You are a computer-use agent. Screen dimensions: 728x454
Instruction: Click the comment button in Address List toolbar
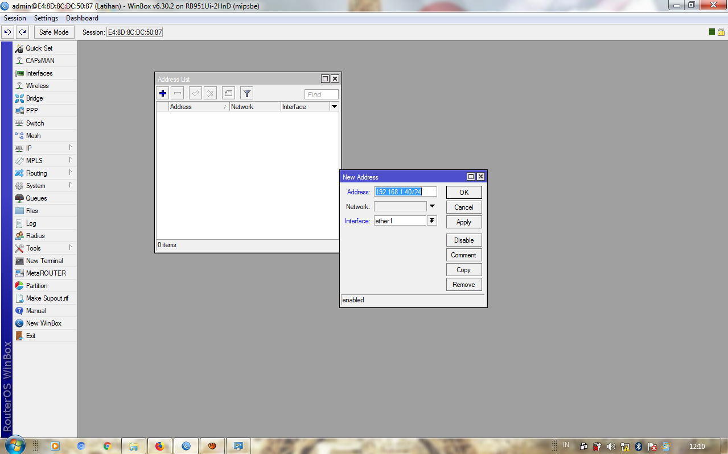(x=228, y=93)
